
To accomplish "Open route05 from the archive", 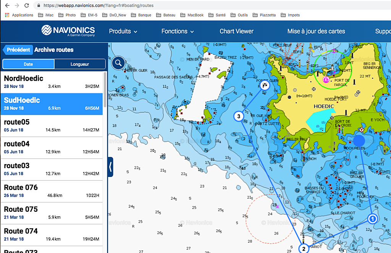I will point(52,126).
